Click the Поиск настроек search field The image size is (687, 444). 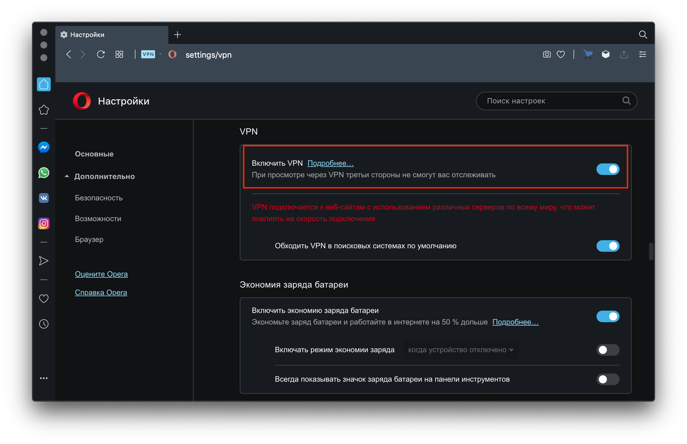[x=556, y=101]
